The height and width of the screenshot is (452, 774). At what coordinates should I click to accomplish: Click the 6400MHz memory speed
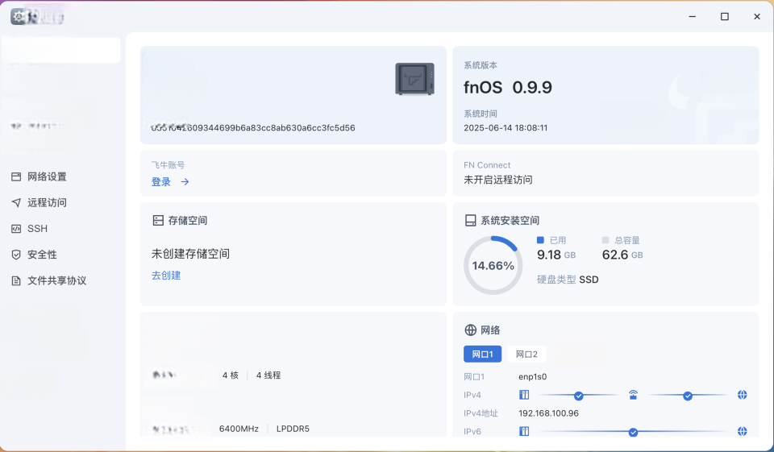coord(239,429)
